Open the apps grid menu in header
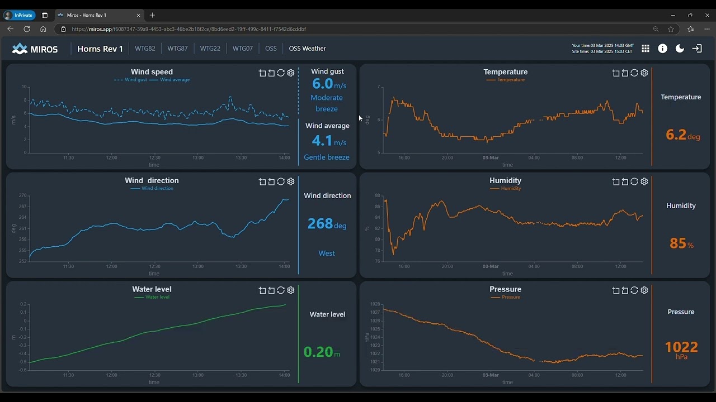This screenshot has width=716, height=402. pos(646,49)
